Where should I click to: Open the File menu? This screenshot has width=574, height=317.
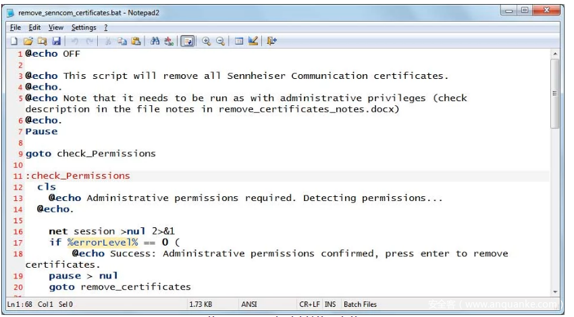(x=16, y=28)
